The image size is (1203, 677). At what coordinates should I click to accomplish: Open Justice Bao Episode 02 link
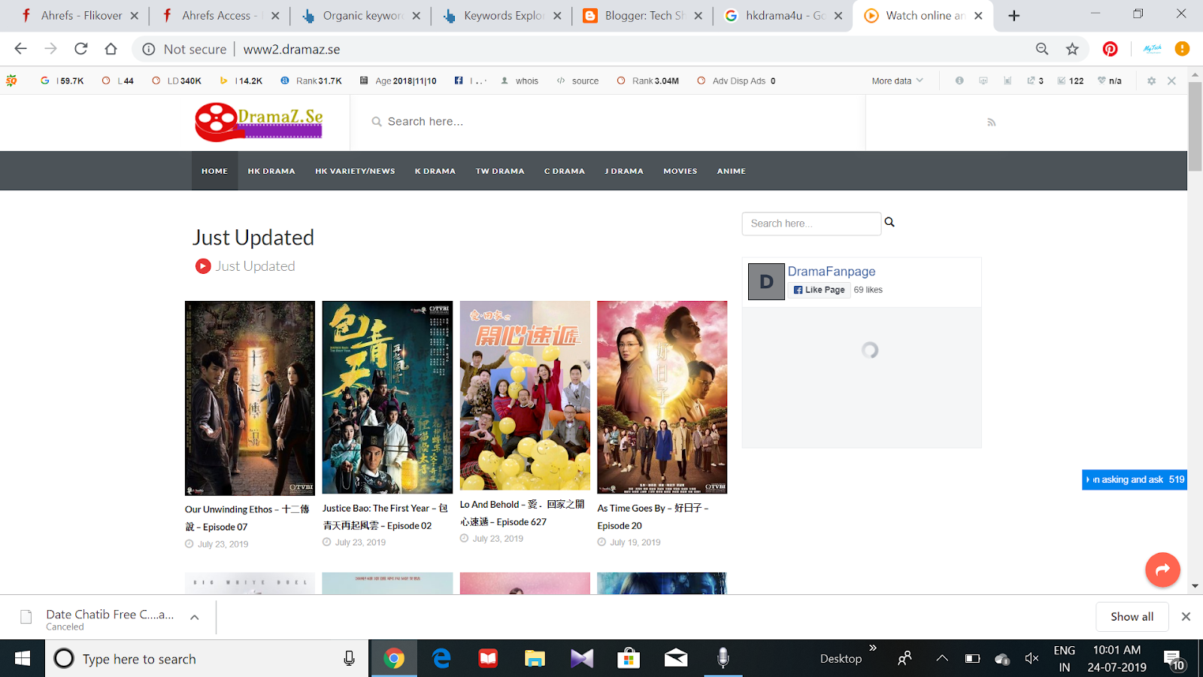pyautogui.click(x=385, y=517)
